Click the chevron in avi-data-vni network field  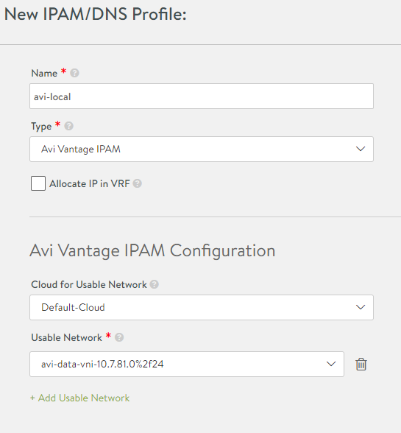[331, 364]
